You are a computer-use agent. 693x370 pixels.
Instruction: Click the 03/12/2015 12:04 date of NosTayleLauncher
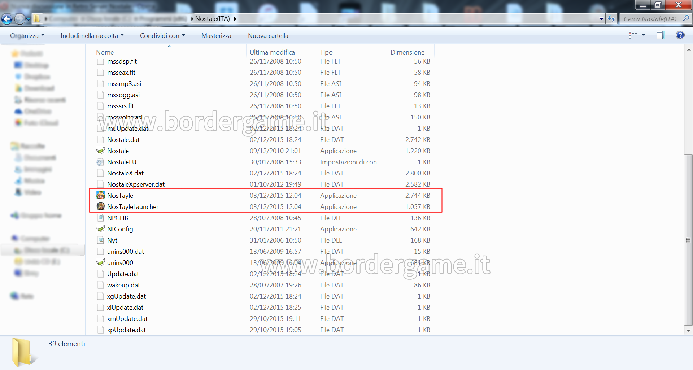coord(275,206)
